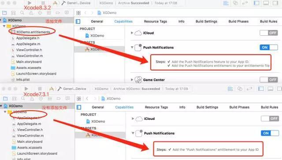Show Assistant editor in upper Xcode window

click(235, 3)
